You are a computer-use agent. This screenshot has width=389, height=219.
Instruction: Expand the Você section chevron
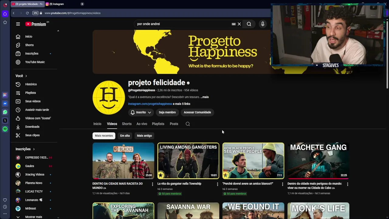(26, 76)
